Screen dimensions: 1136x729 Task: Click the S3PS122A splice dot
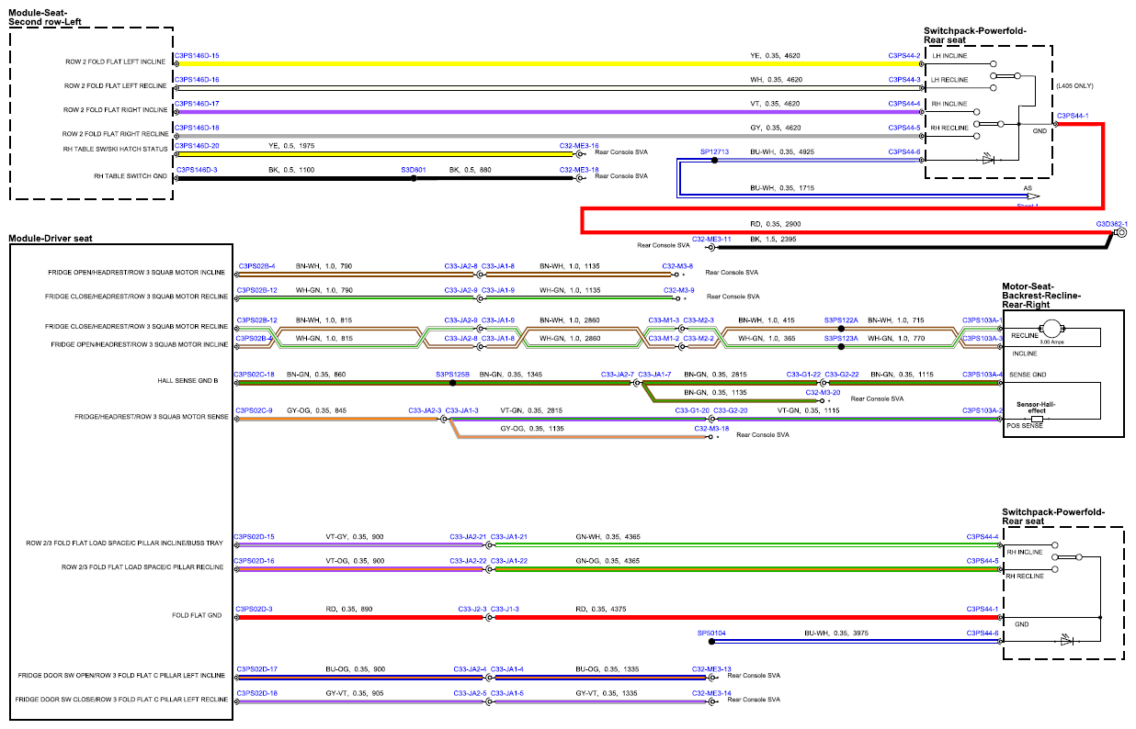(841, 329)
